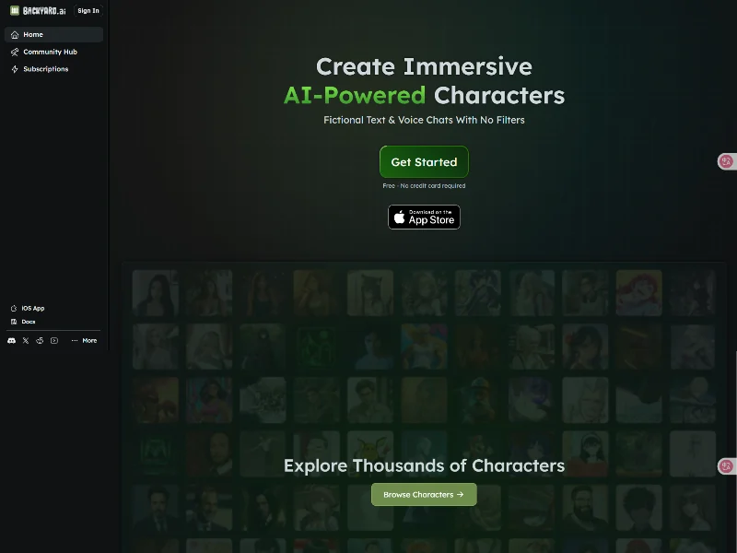Click the Docs book icon
This screenshot has width=737, height=553.
click(x=14, y=322)
